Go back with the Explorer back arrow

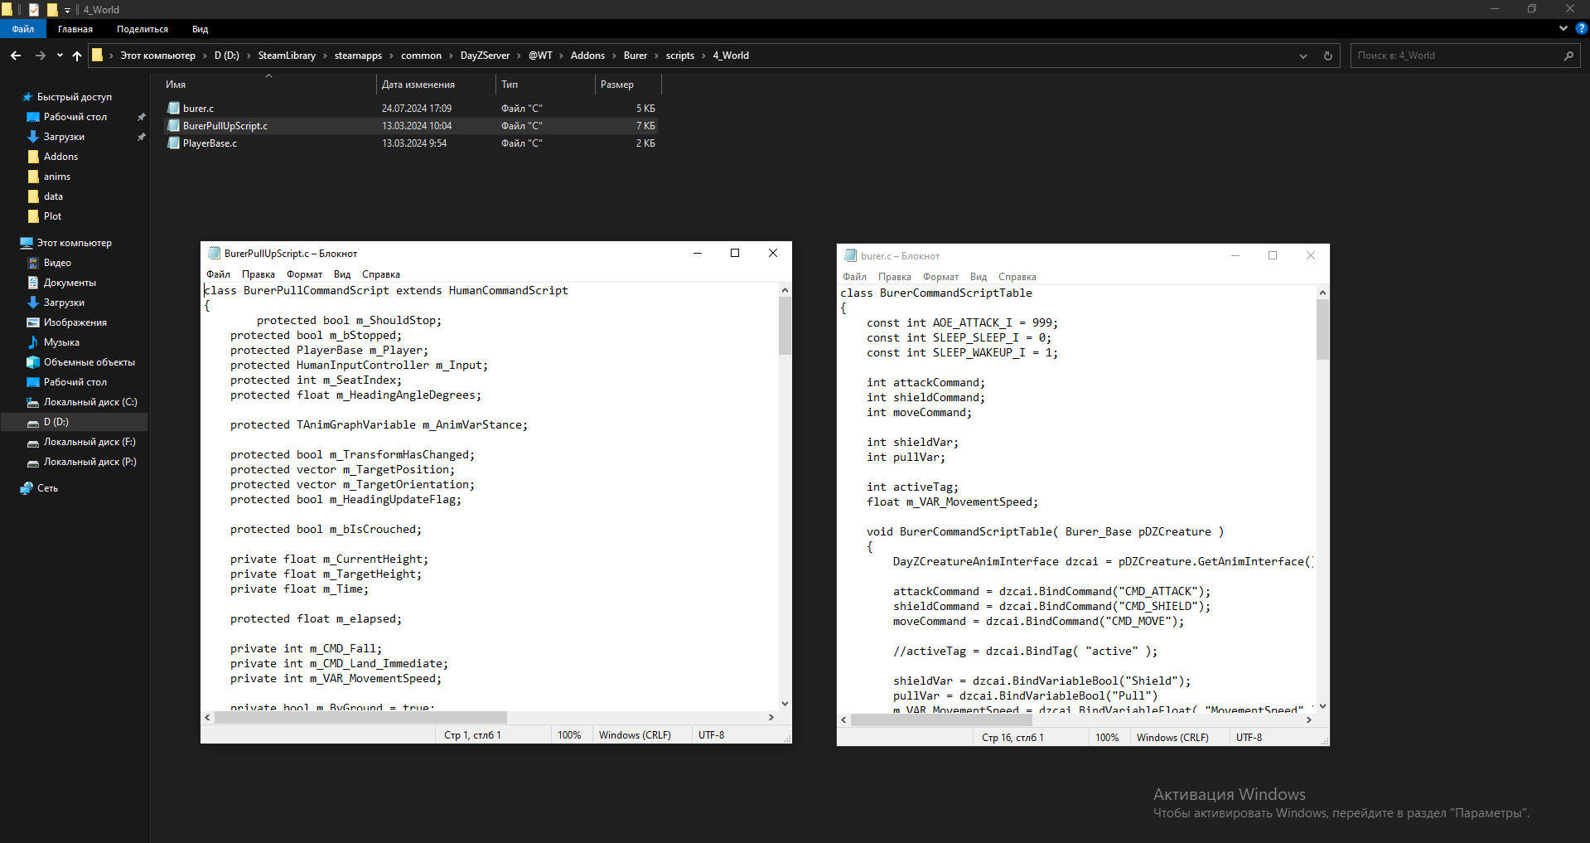click(16, 56)
